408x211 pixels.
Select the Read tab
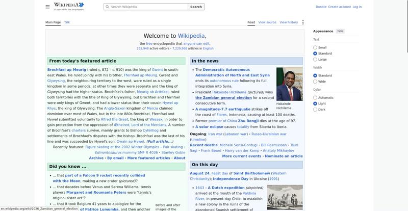(251, 22)
